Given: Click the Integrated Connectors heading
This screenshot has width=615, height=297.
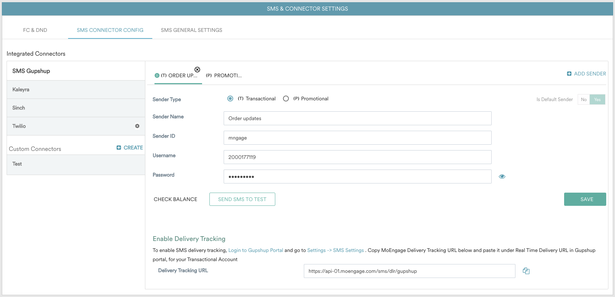Looking at the screenshot, I should pyautogui.click(x=36, y=53).
